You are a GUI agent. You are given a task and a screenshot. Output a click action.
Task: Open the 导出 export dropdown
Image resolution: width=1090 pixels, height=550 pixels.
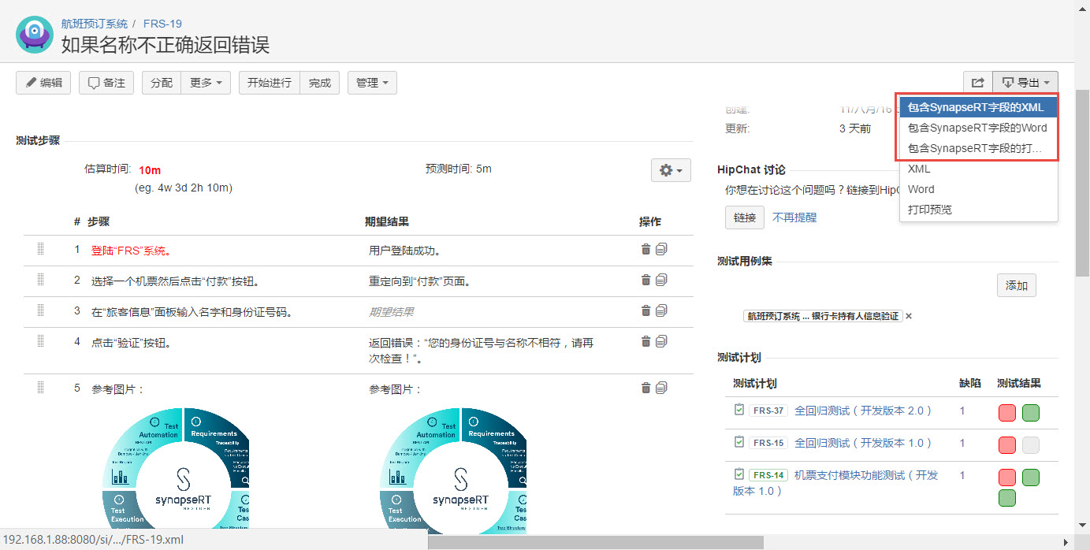click(x=1025, y=83)
